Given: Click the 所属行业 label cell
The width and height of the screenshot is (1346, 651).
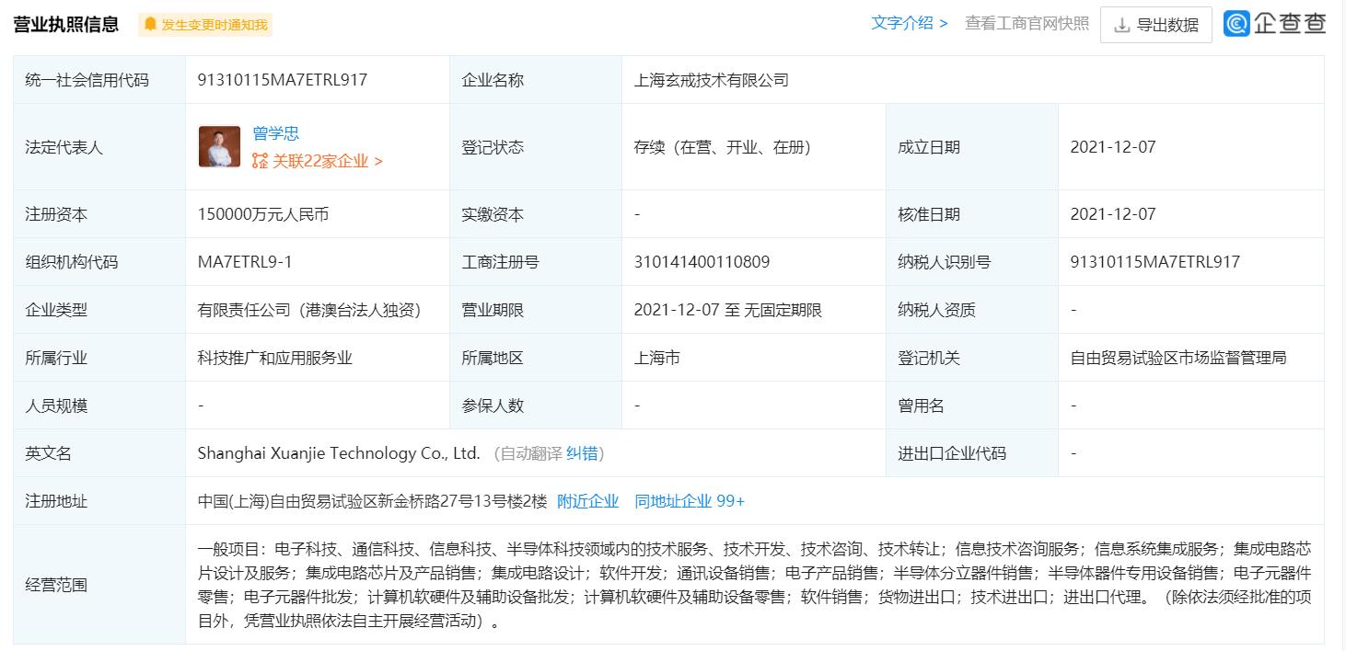Looking at the screenshot, I should coord(99,358).
